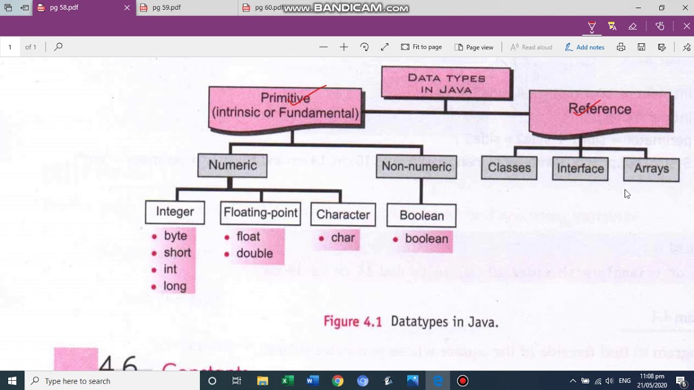Zoom in on the PDF page
The height and width of the screenshot is (390, 694).
point(344,47)
